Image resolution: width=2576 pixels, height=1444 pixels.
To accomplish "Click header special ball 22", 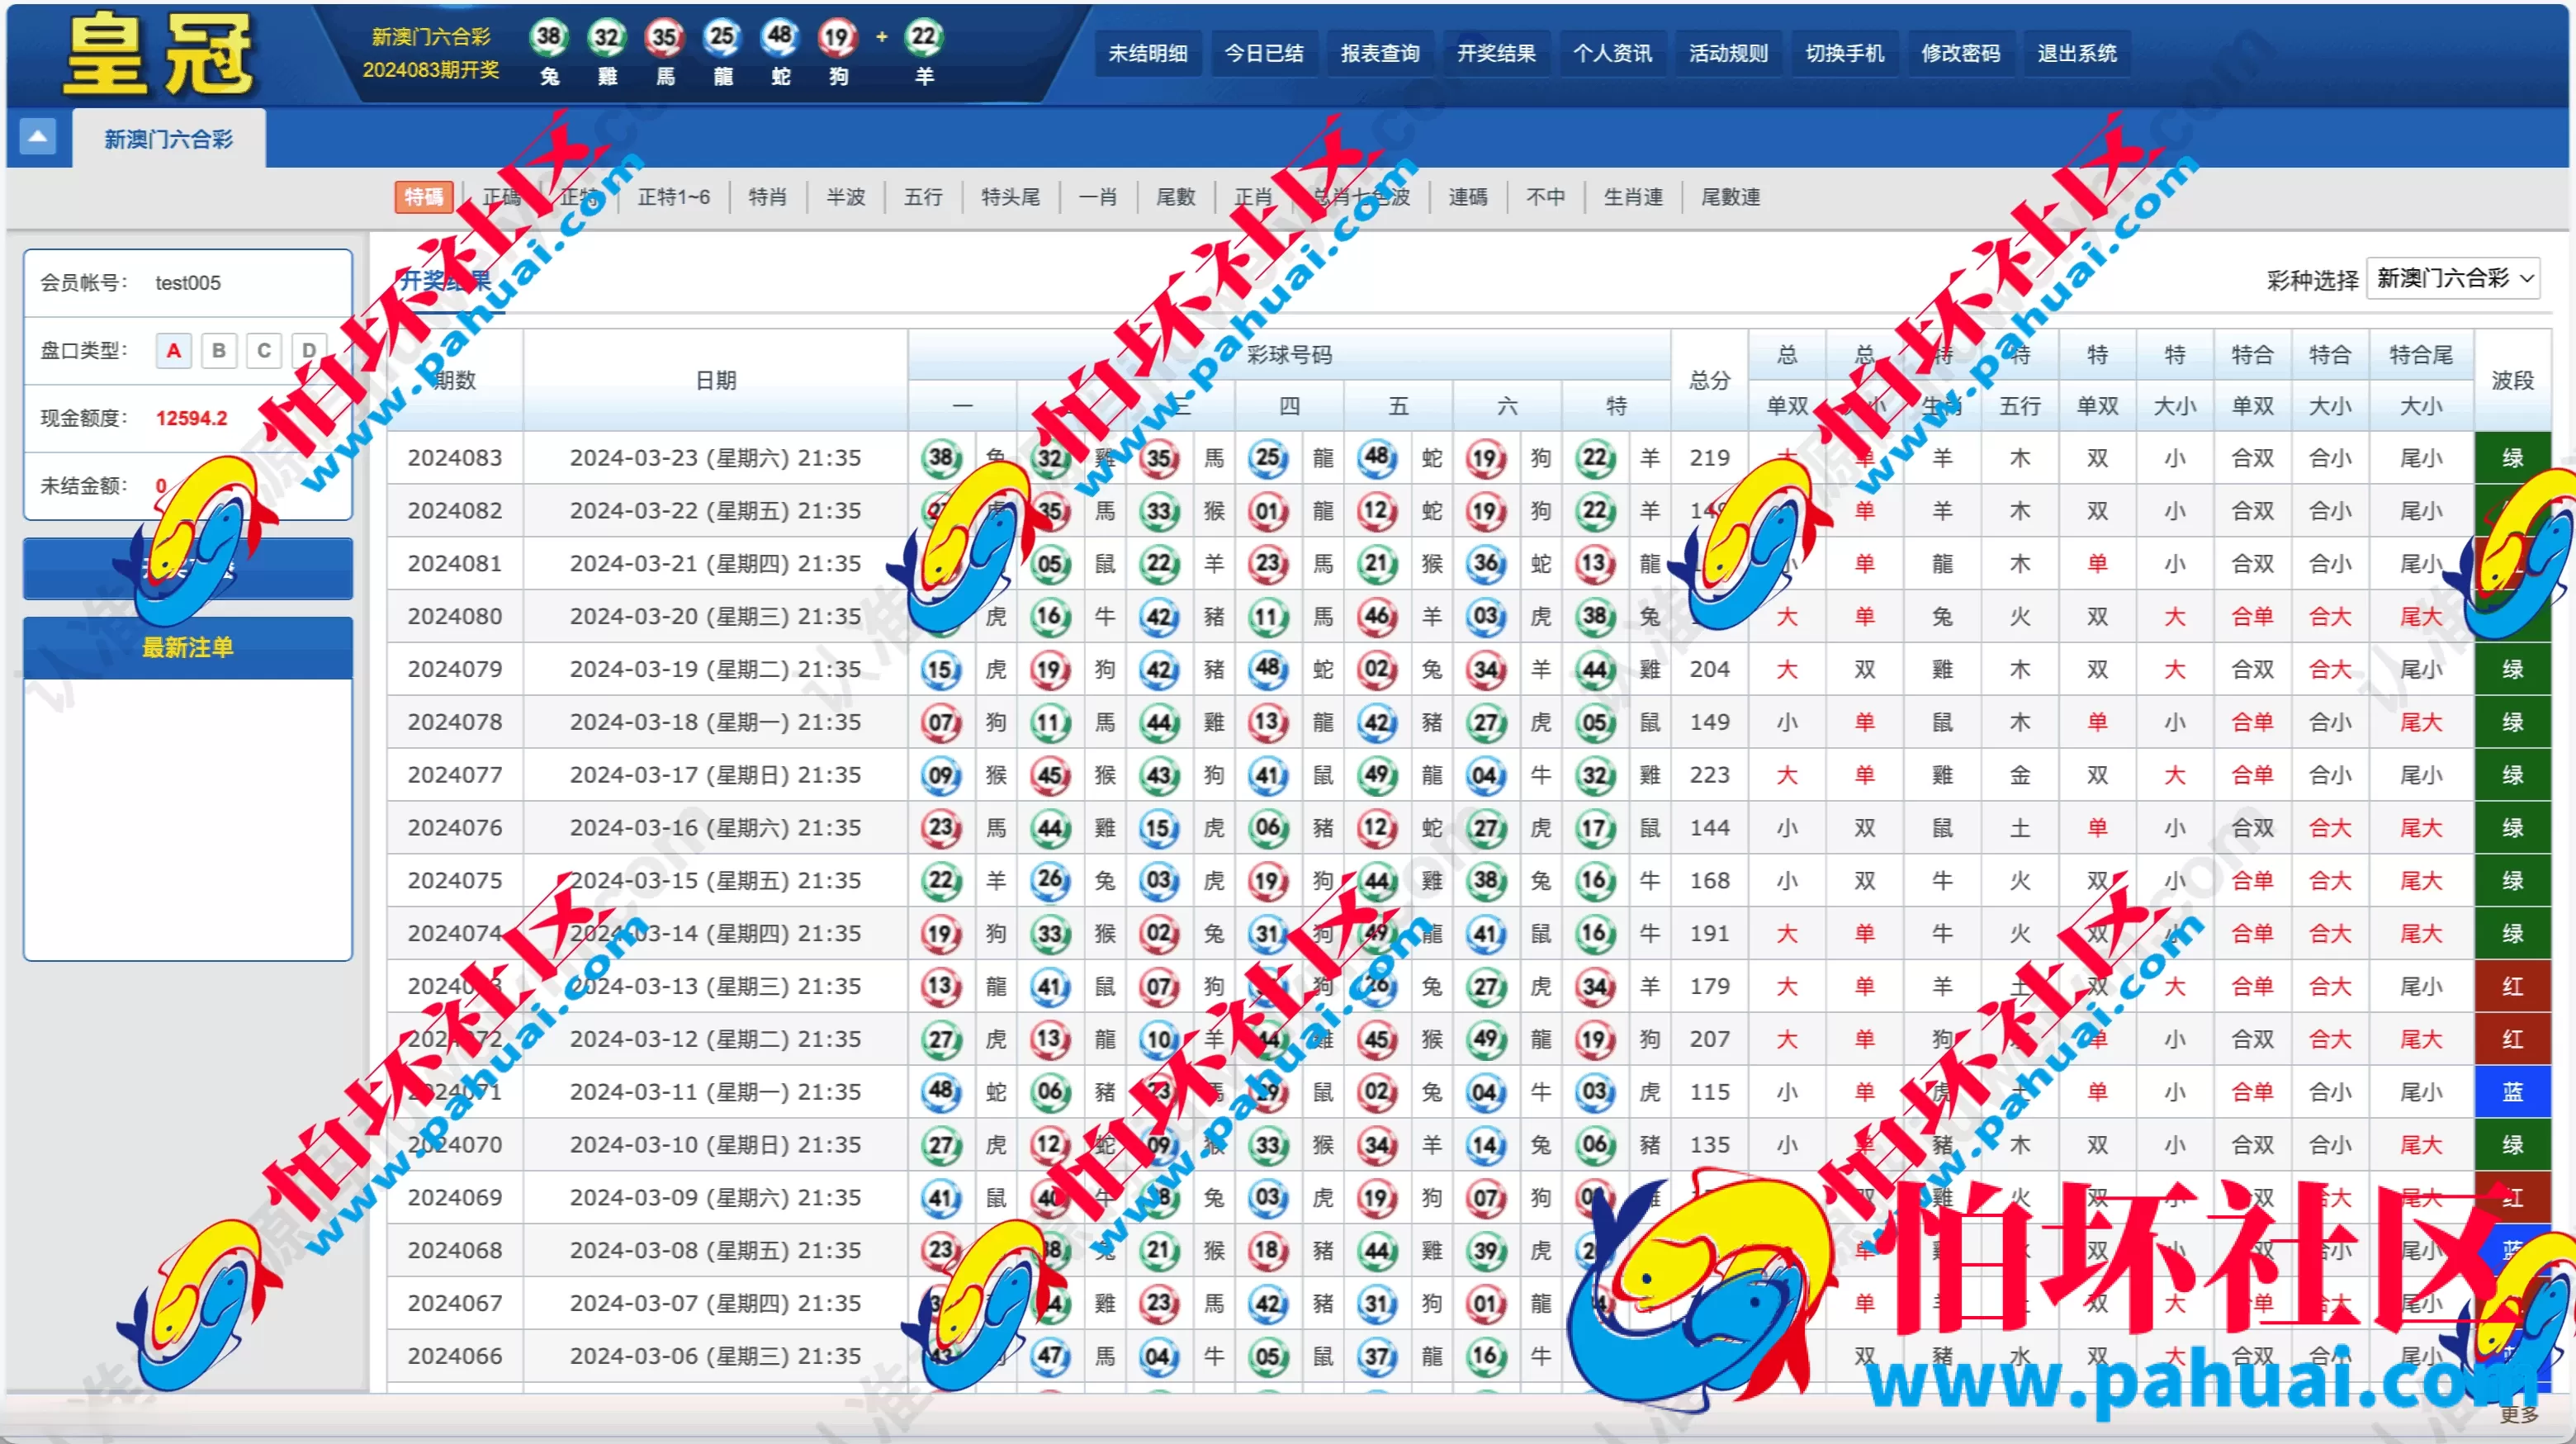I will (x=924, y=37).
